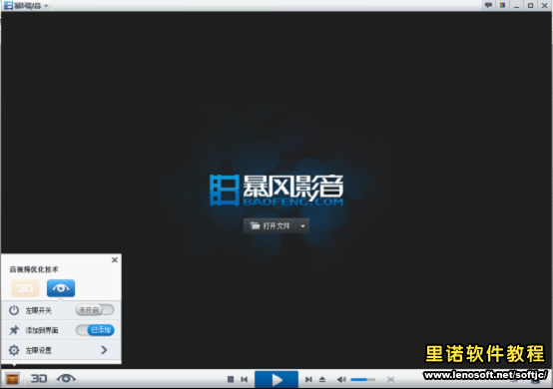Open dropdown arrow beside 打开文件
The width and height of the screenshot is (553, 389).
(302, 225)
